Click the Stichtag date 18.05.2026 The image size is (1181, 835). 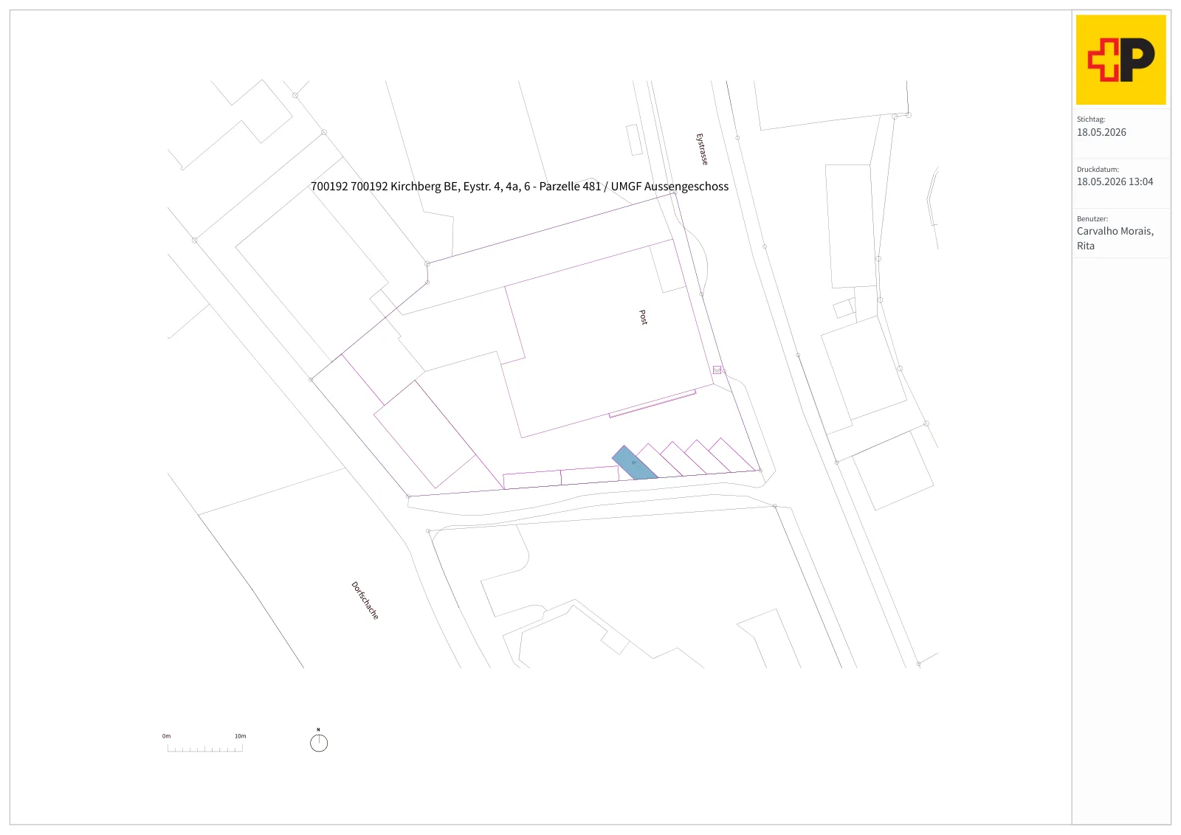click(x=1101, y=133)
